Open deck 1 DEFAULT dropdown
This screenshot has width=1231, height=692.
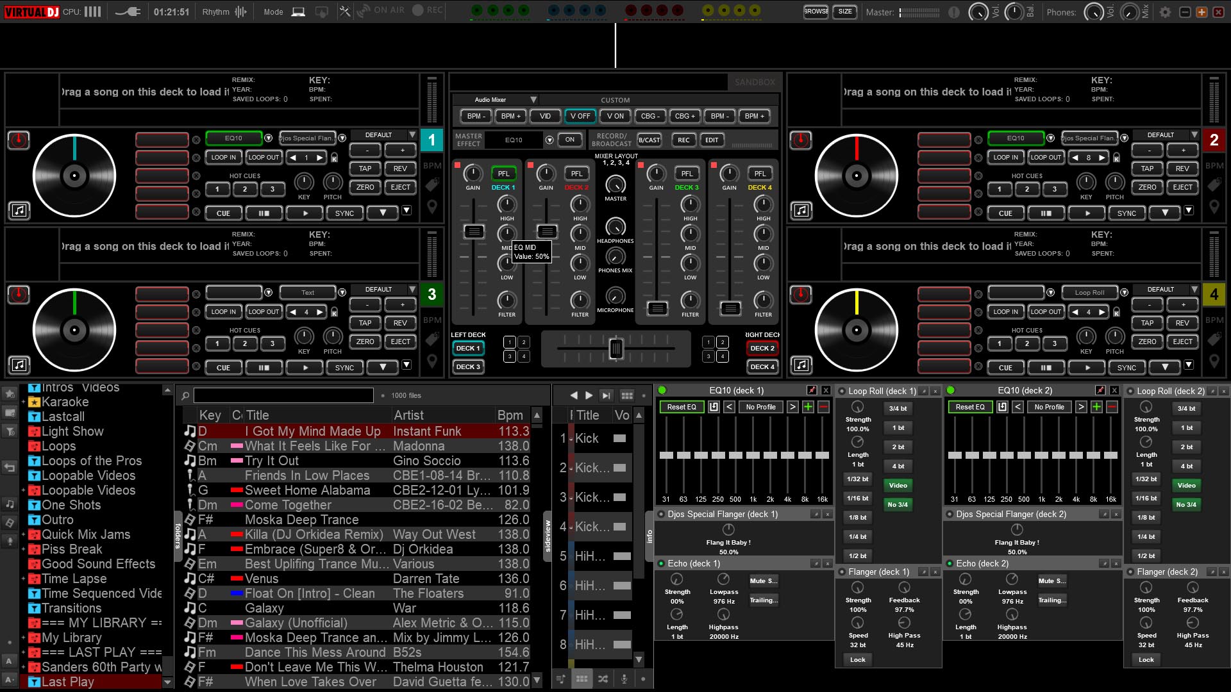coord(412,135)
